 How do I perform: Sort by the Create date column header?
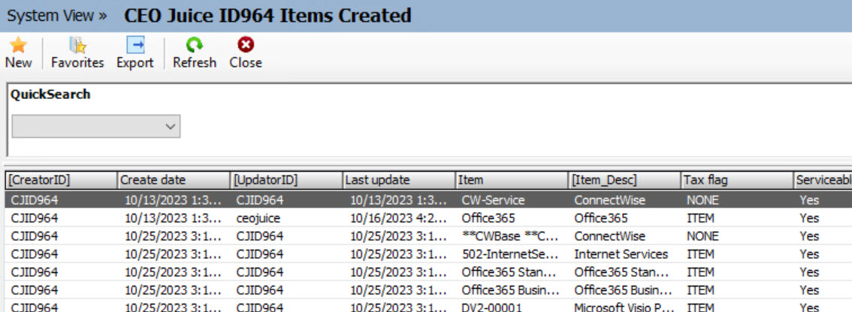point(174,180)
